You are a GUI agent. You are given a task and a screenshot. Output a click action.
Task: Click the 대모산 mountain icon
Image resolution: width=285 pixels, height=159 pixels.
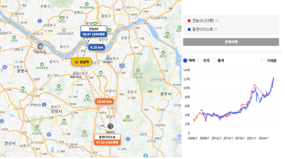coord(100,72)
